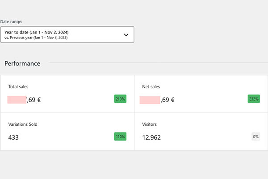Open the Variations Sold card label
This screenshot has height=179, width=268.
(22, 124)
